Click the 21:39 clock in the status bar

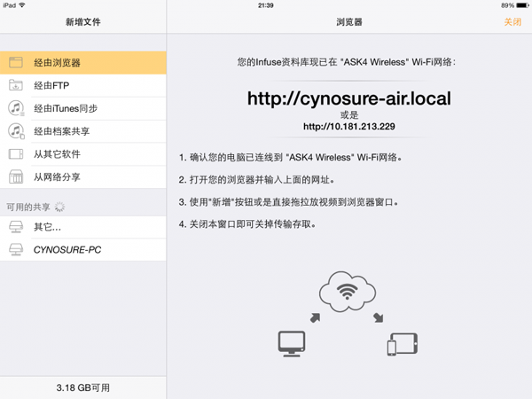pyautogui.click(x=266, y=5)
